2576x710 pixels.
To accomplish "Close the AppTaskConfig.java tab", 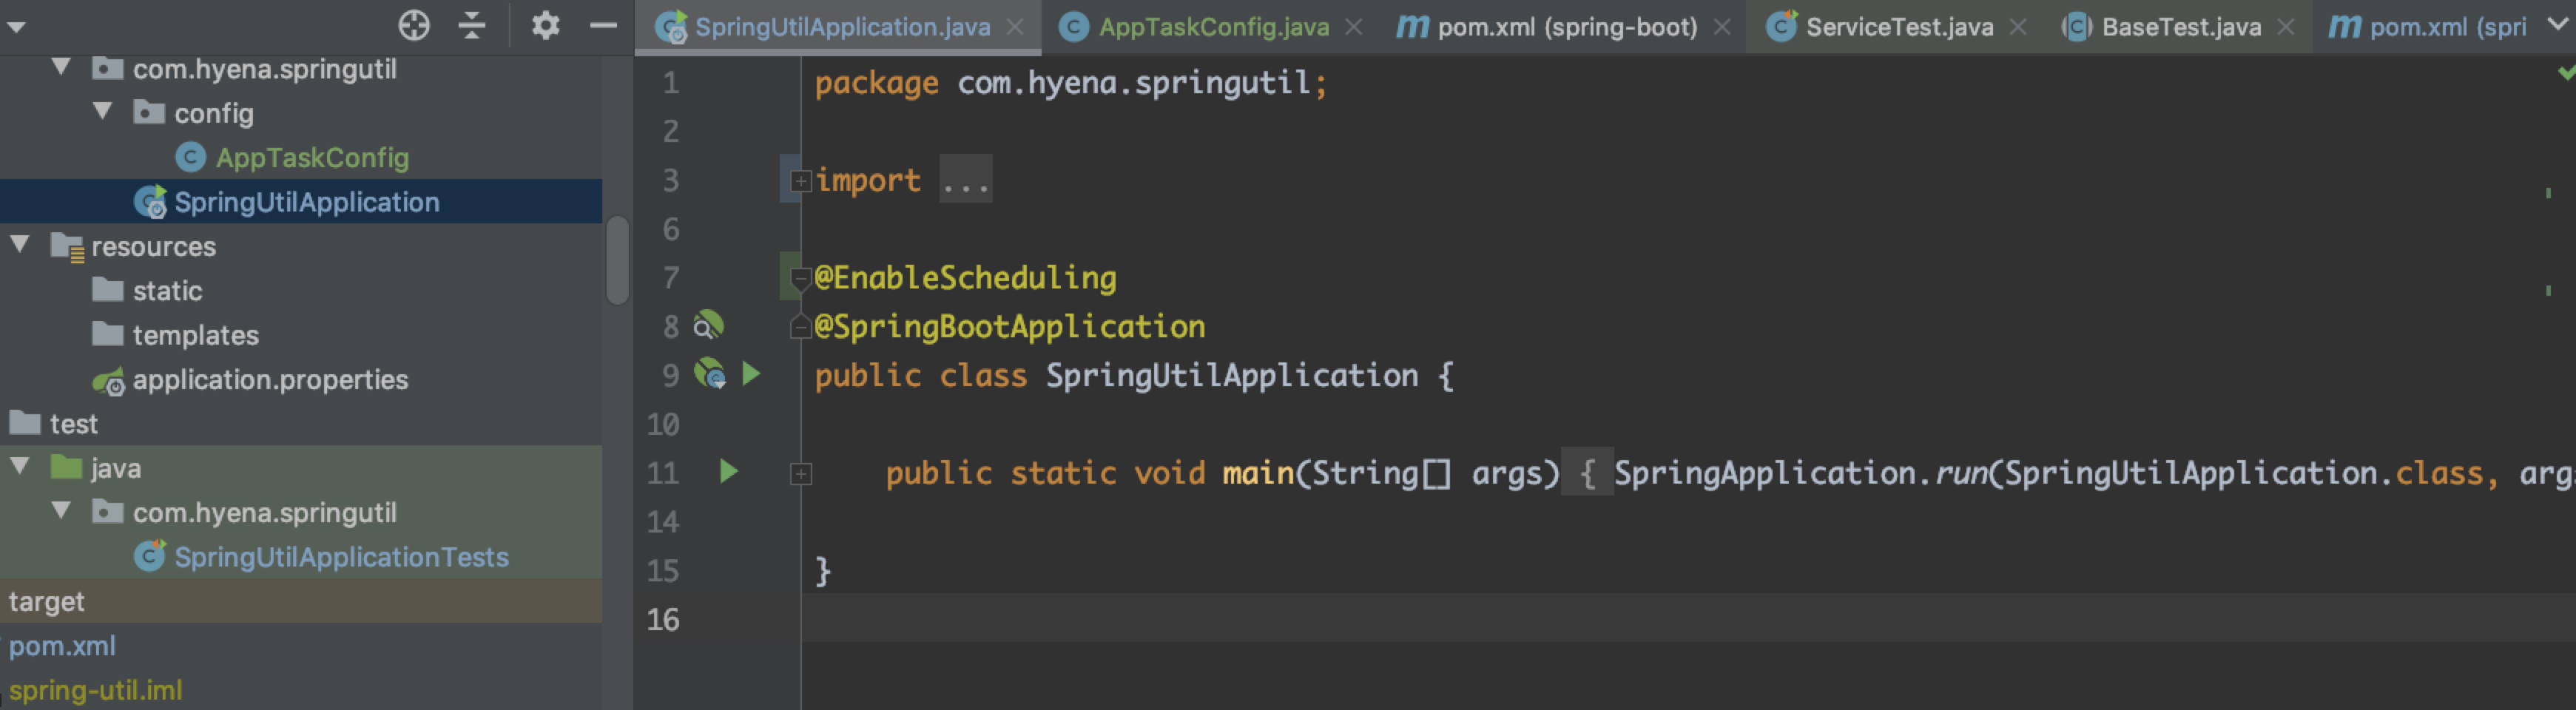I will [1354, 27].
